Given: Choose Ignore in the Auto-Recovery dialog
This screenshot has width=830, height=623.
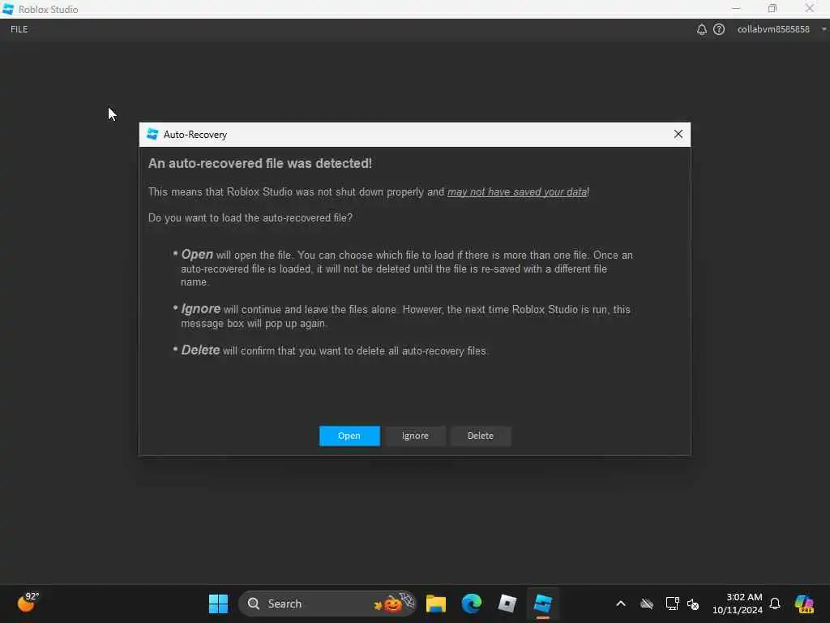Looking at the screenshot, I should tap(415, 436).
